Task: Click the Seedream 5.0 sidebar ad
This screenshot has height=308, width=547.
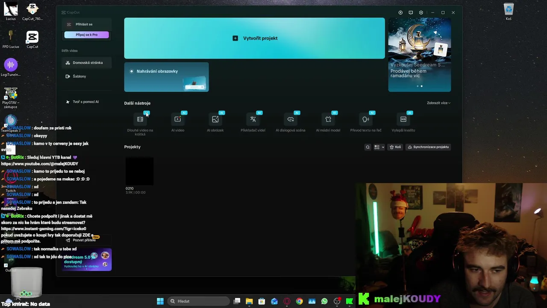Action: point(87,260)
